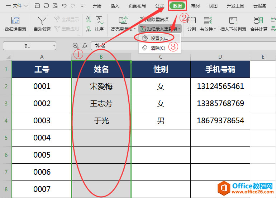
Task: Click the Save icon in quick access toolbar
Action: click(x=37, y=6)
